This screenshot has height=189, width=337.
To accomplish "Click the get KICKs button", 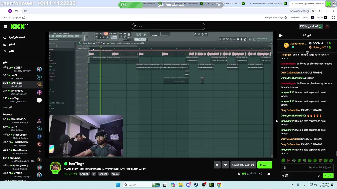I will pos(311,26).
